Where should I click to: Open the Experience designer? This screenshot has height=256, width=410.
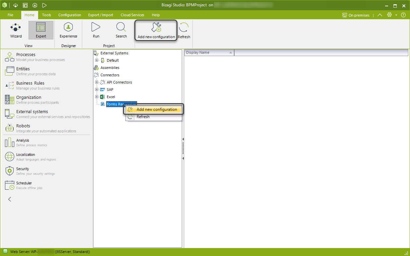click(68, 31)
